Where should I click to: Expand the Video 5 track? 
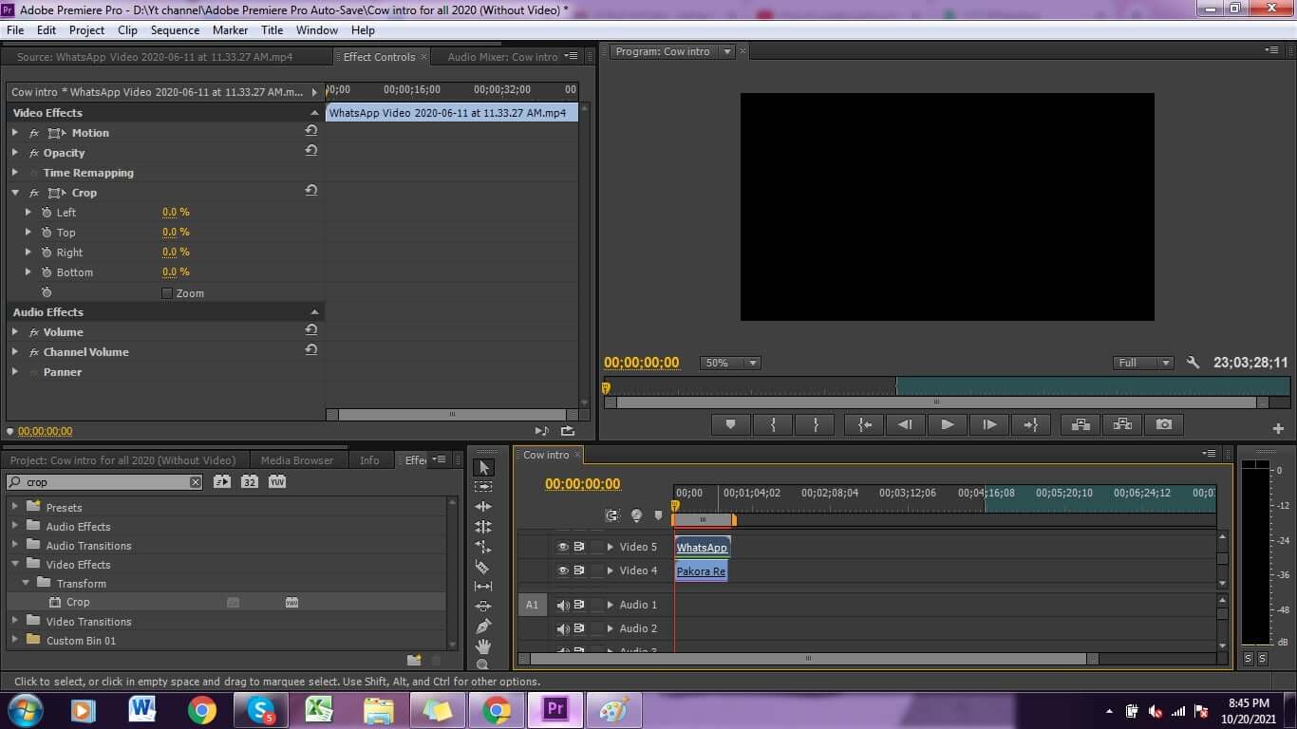tap(610, 547)
